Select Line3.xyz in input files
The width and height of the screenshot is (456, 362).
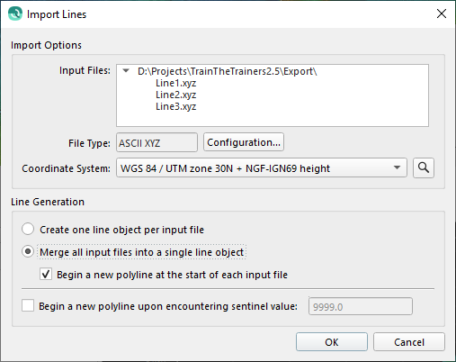(x=175, y=106)
